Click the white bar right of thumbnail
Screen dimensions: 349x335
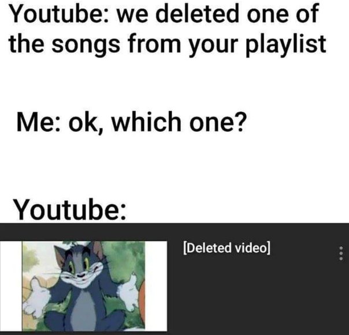click(156, 286)
